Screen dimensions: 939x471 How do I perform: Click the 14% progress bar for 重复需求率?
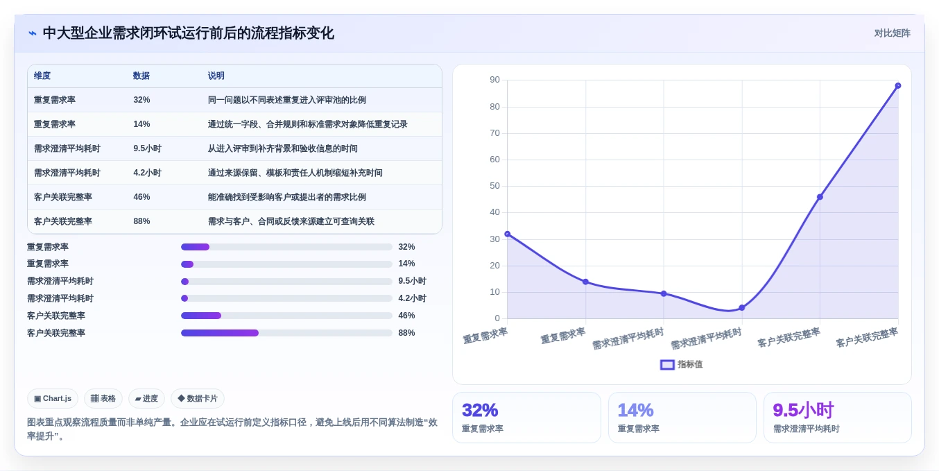(x=286, y=264)
